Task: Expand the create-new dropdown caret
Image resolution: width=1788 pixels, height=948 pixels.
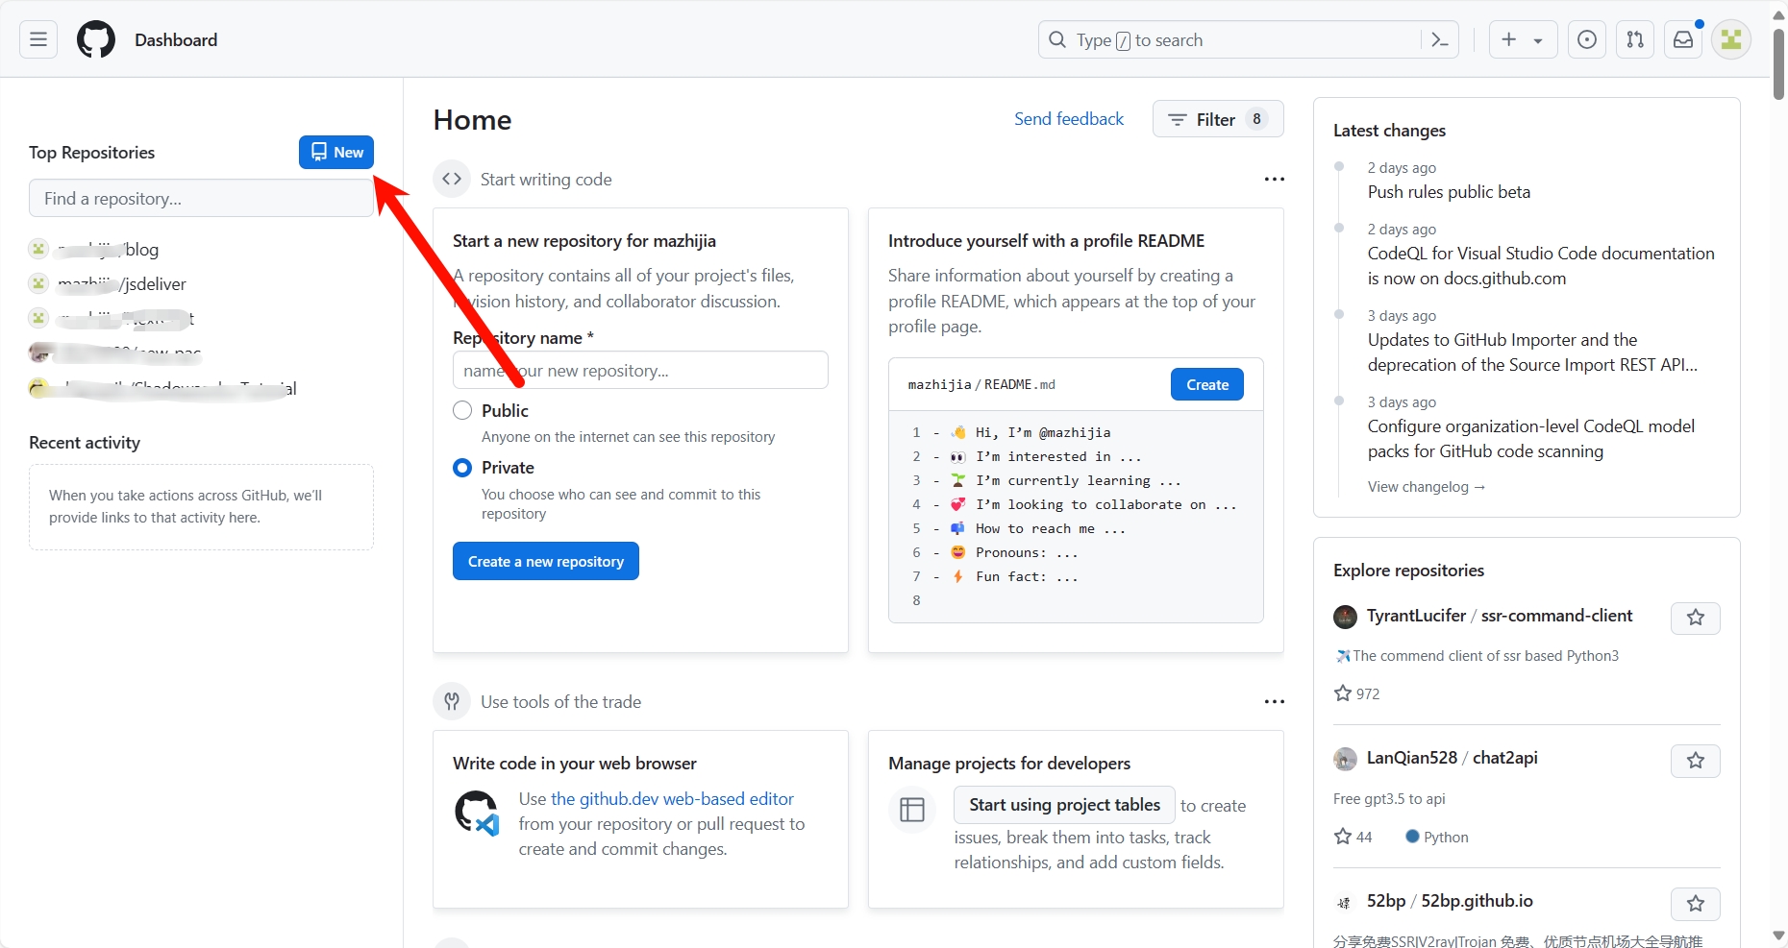Action: 1538,40
